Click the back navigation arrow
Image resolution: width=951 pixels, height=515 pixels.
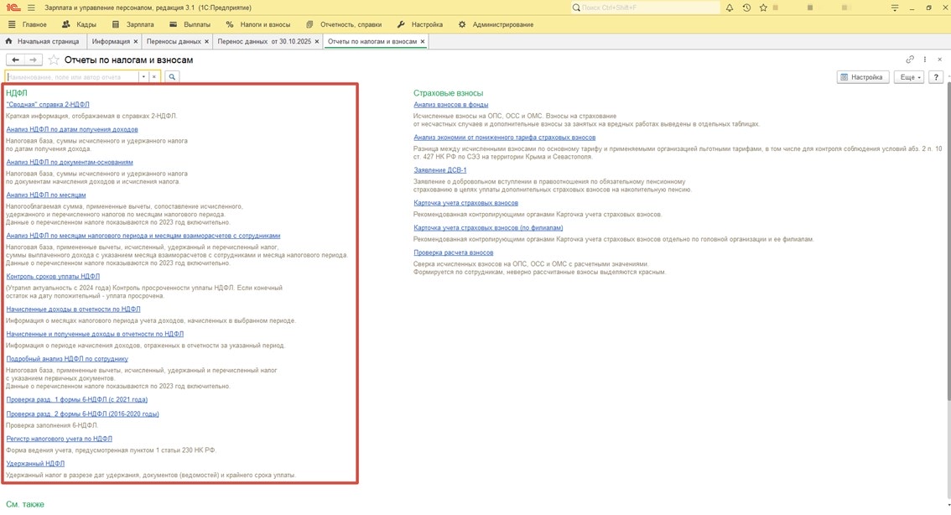[x=15, y=60]
